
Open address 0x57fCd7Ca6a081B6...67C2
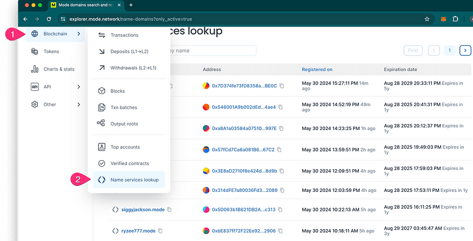click(x=243, y=149)
